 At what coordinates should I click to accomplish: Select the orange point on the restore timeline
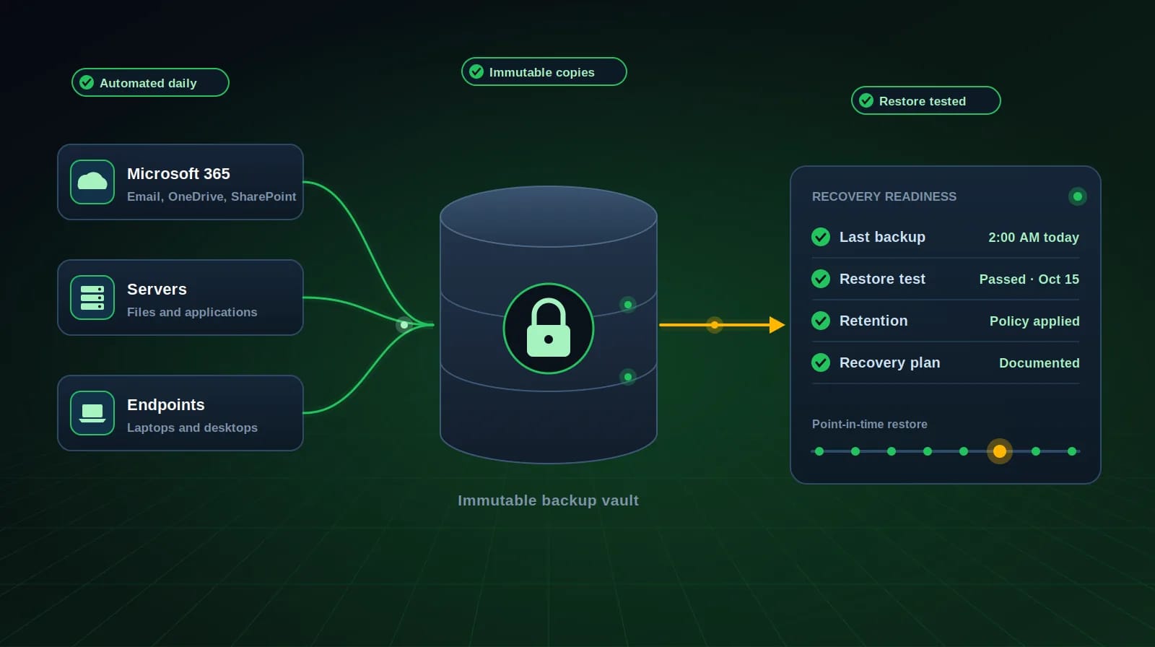click(1000, 451)
